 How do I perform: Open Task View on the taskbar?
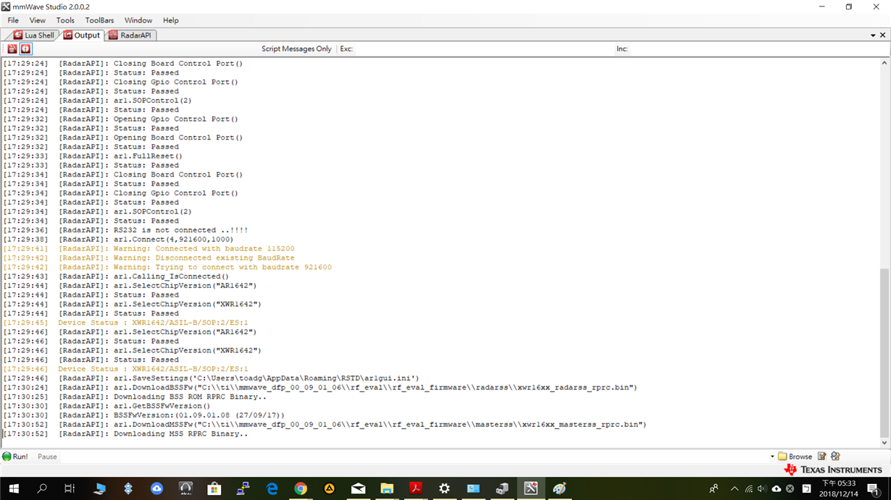coord(70,489)
